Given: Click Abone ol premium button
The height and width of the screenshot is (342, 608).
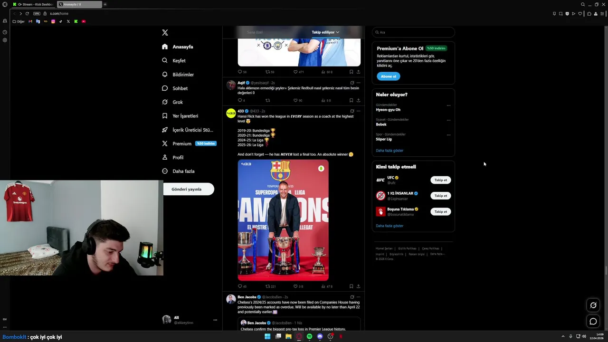Looking at the screenshot, I should pyautogui.click(x=389, y=76).
